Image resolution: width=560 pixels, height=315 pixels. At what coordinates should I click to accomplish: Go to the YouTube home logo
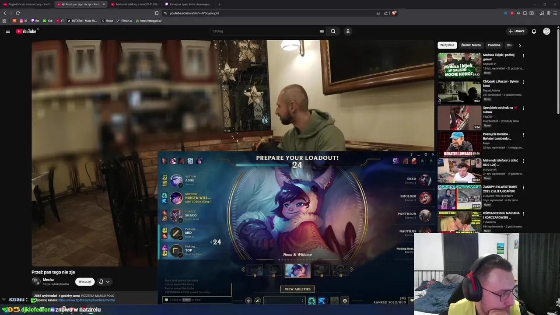(x=27, y=31)
